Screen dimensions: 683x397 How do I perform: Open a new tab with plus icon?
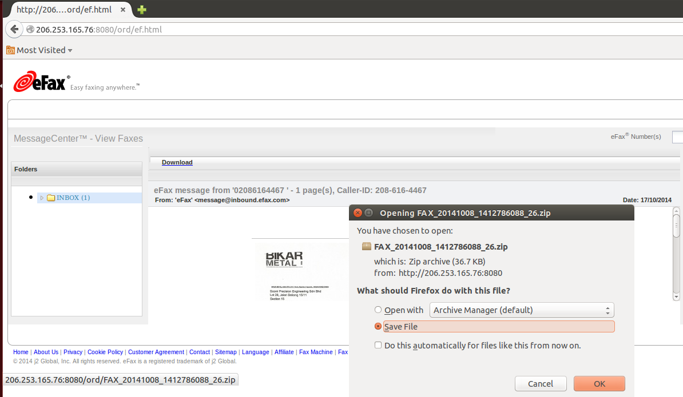[x=142, y=10]
